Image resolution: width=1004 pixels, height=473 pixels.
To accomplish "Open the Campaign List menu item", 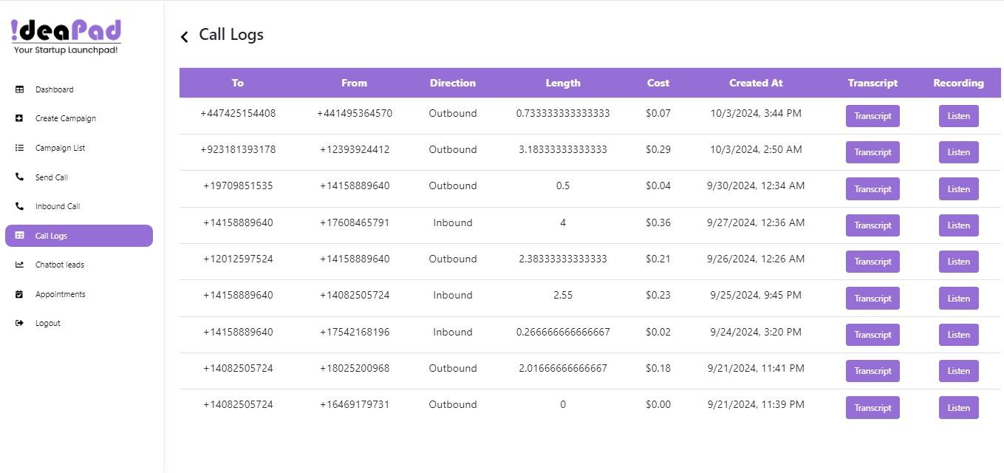I will click(x=60, y=148).
